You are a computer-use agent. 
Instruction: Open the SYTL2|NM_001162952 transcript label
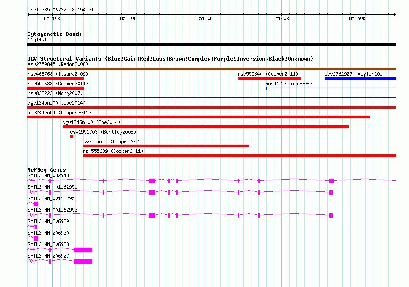(x=52, y=199)
